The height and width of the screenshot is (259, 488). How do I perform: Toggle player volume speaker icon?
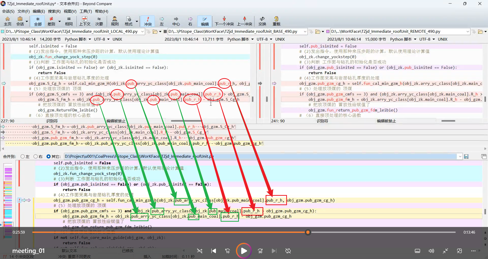point(431,251)
